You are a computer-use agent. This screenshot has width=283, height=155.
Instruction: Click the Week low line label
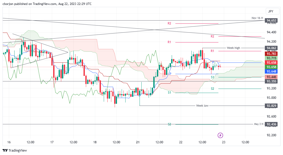click(x=202, y=106)
